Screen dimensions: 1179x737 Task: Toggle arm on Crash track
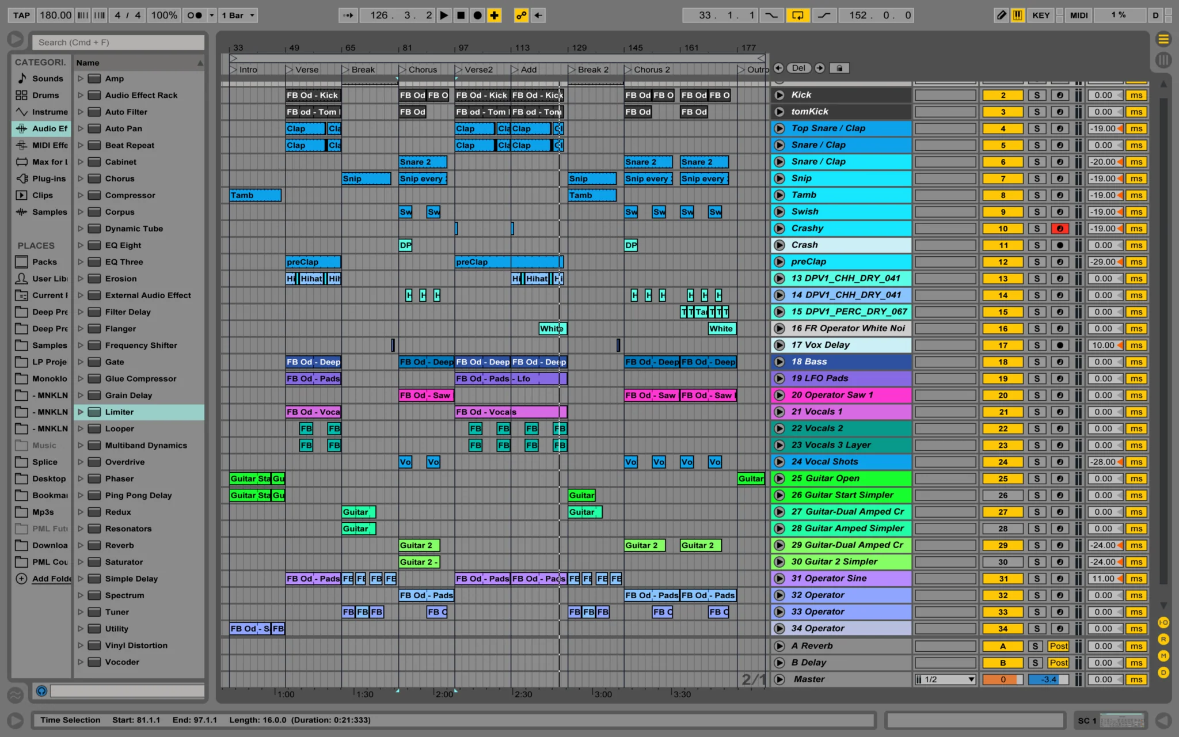pyautogui.click(x=1060, y=245)
